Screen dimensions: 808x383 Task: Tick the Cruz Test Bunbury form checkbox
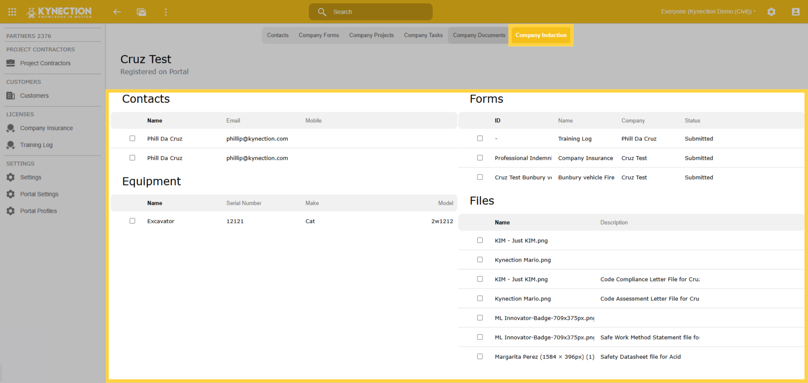tap(480, 177)
